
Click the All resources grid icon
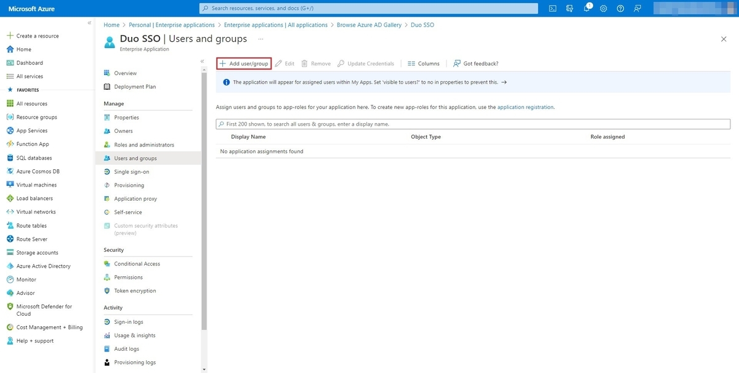[10, 103]
